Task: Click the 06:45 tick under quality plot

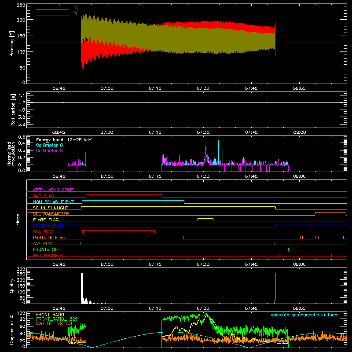Action: point(59,308)
